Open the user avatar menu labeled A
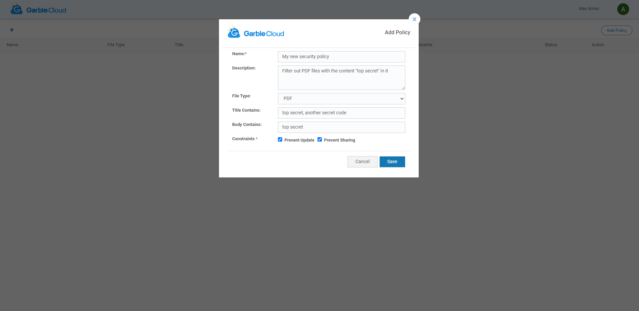This screenshot has height=311, width=639. coord(623,9)
